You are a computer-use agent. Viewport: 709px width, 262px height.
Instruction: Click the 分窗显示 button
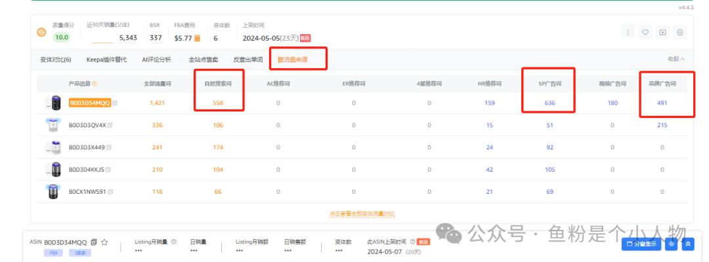click(x=641, y=244)
